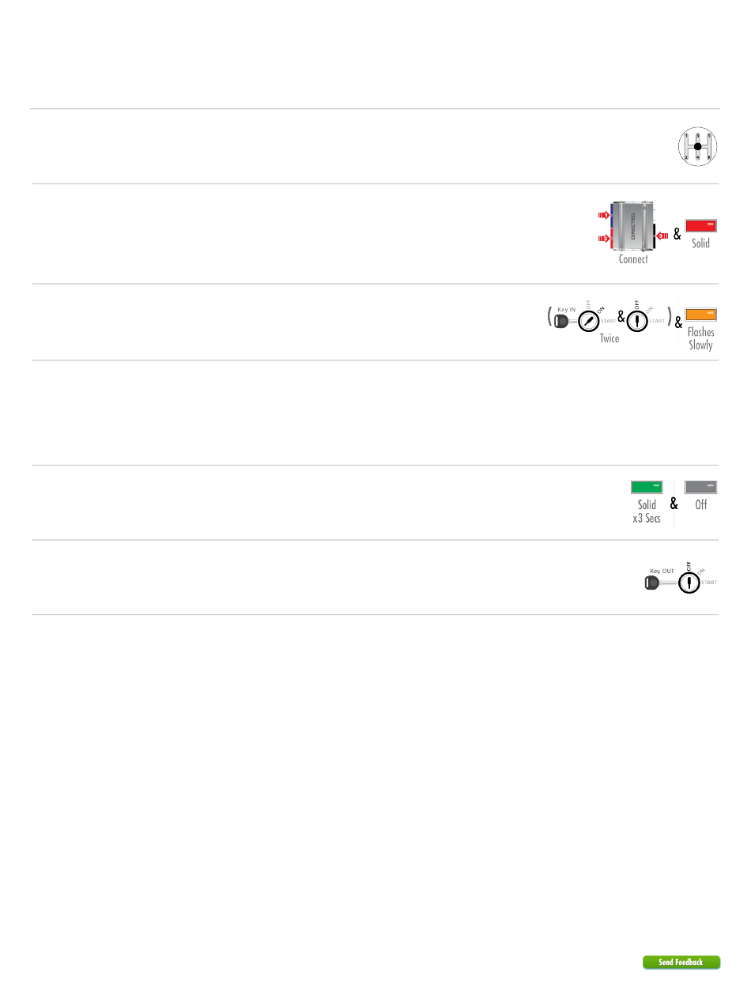Select the orange flashing LED indicator

[x=701, y=314]
